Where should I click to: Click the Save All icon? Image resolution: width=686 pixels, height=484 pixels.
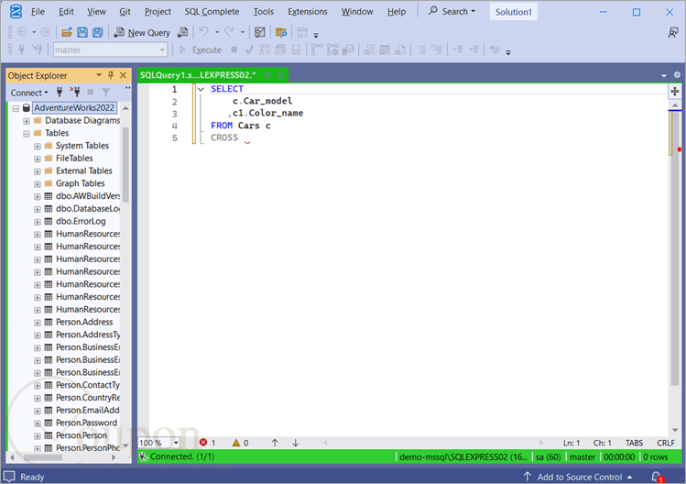pyautogui.click(x=98, y=32)
